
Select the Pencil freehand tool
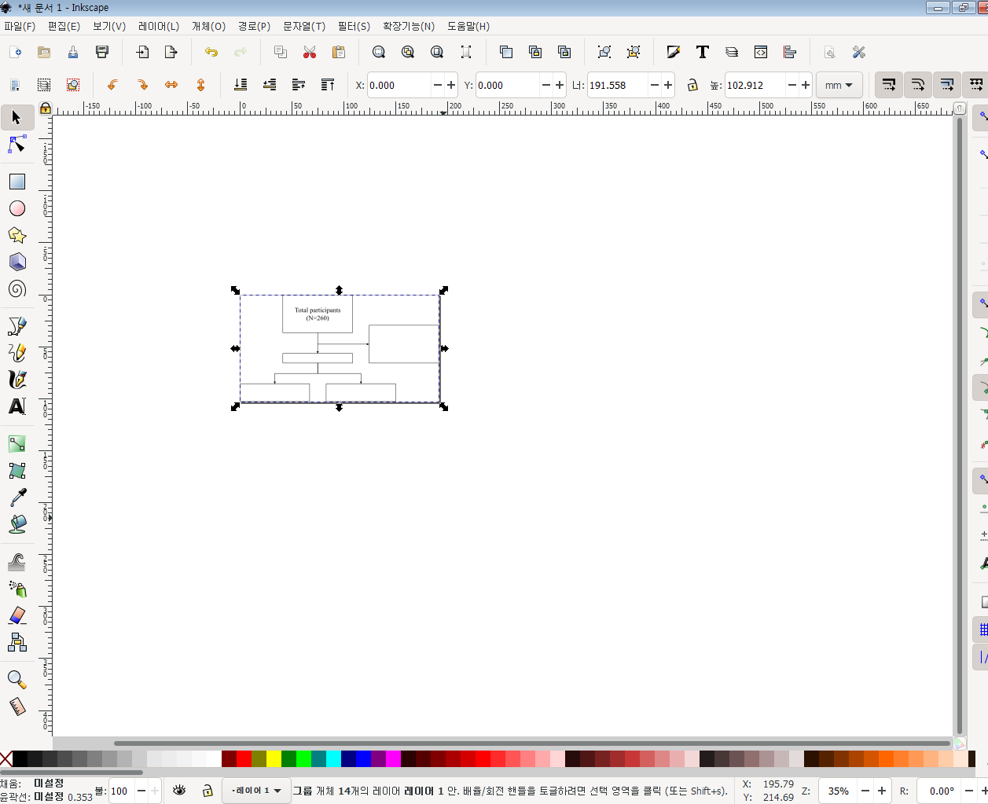pos(17,353)
